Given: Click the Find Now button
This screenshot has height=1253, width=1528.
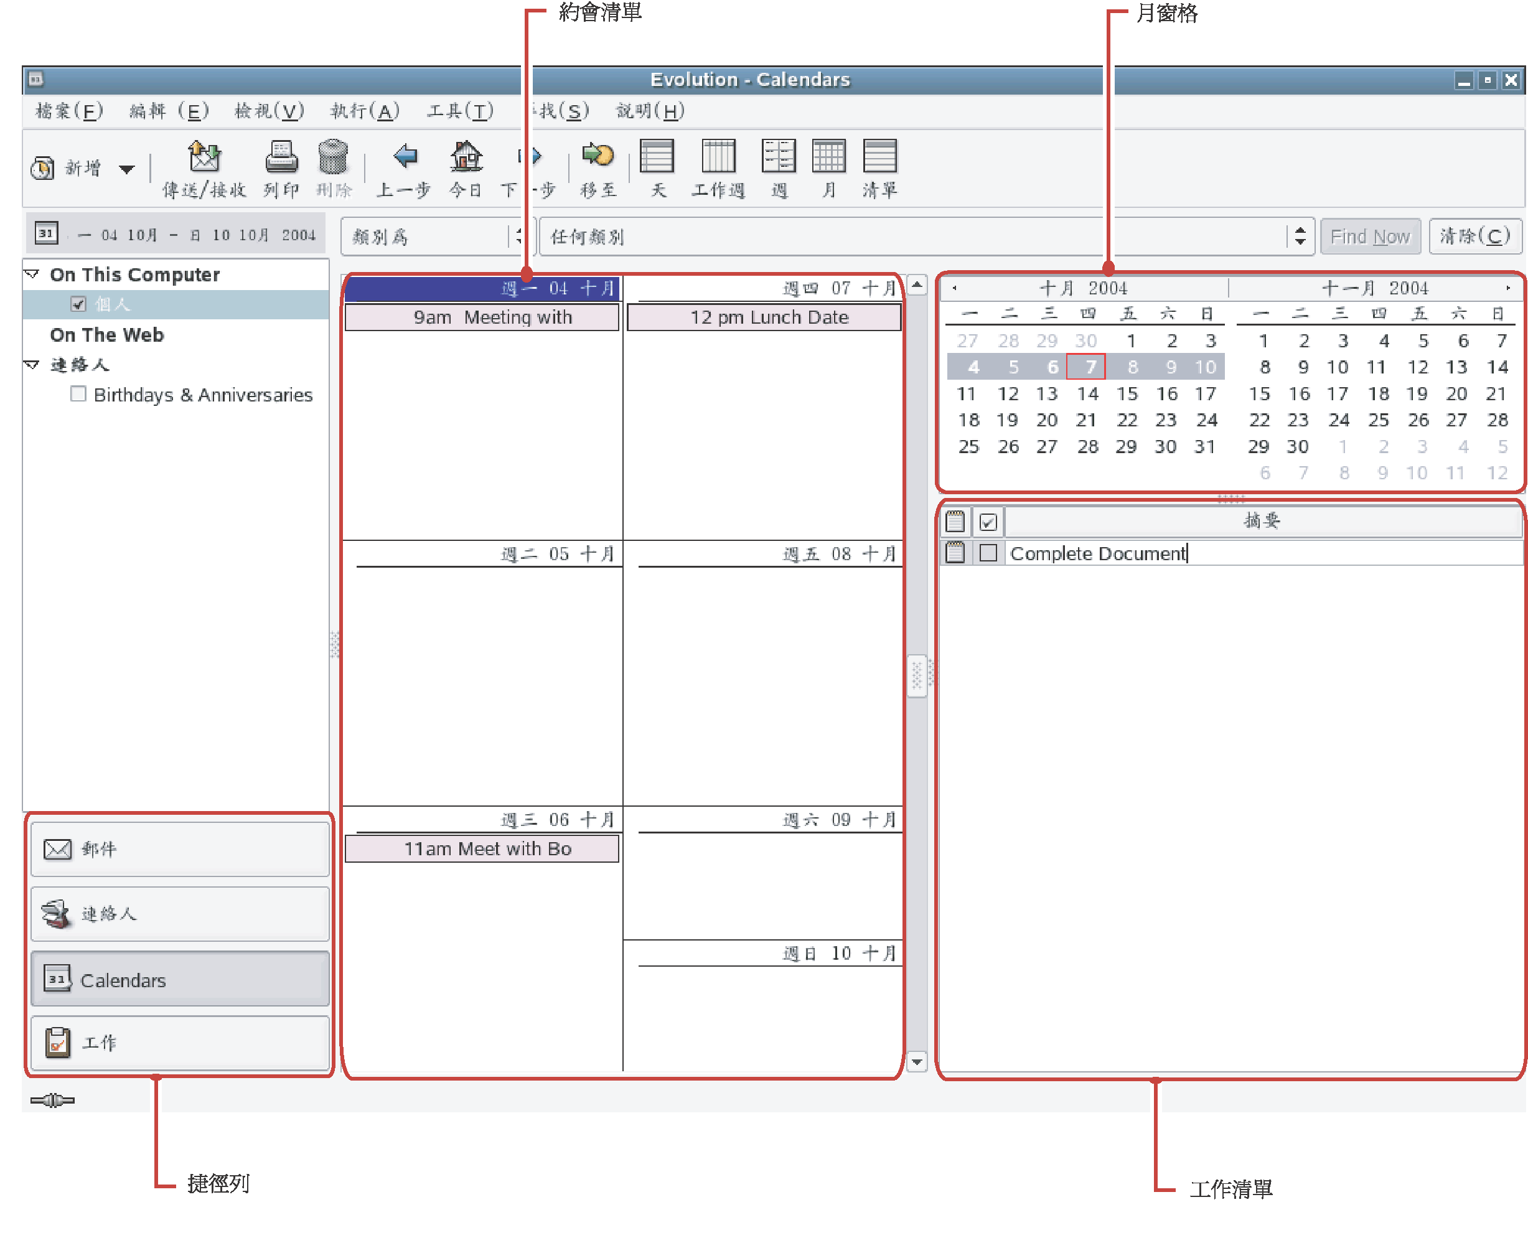Looking at the screenshot, I should tap(1369, 236).
